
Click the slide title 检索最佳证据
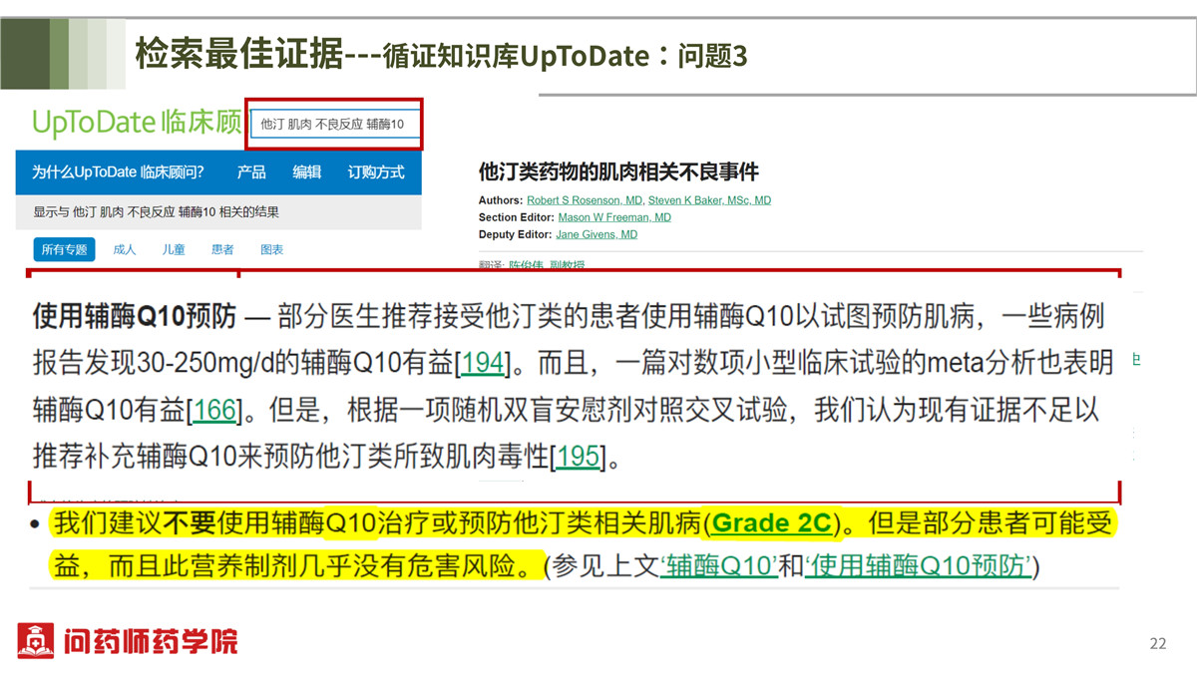(x=239, y=53)
